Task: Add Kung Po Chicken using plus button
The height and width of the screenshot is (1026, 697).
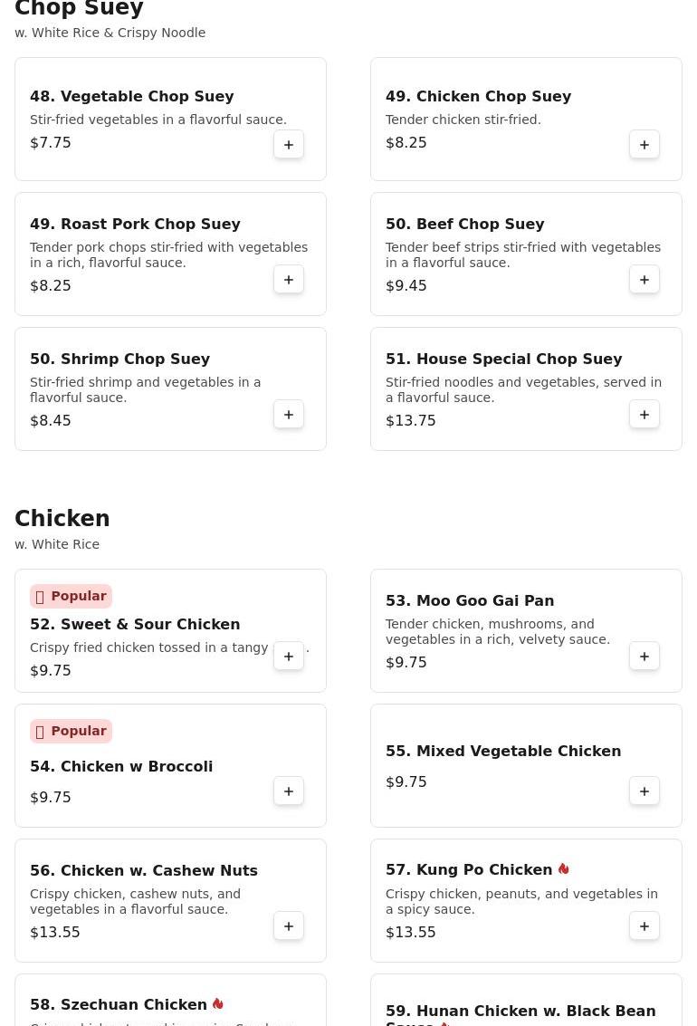Action: pyautogui.click(x=644, y=926)
